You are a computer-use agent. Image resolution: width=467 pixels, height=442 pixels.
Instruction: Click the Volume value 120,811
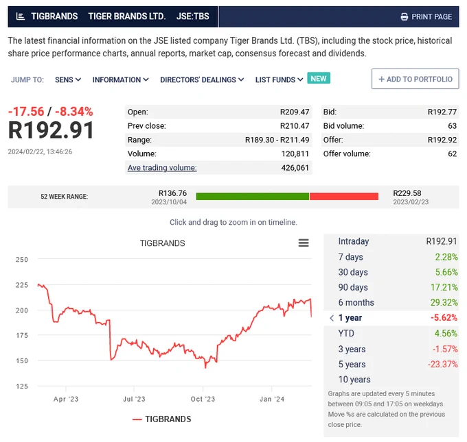coord(295,154)
